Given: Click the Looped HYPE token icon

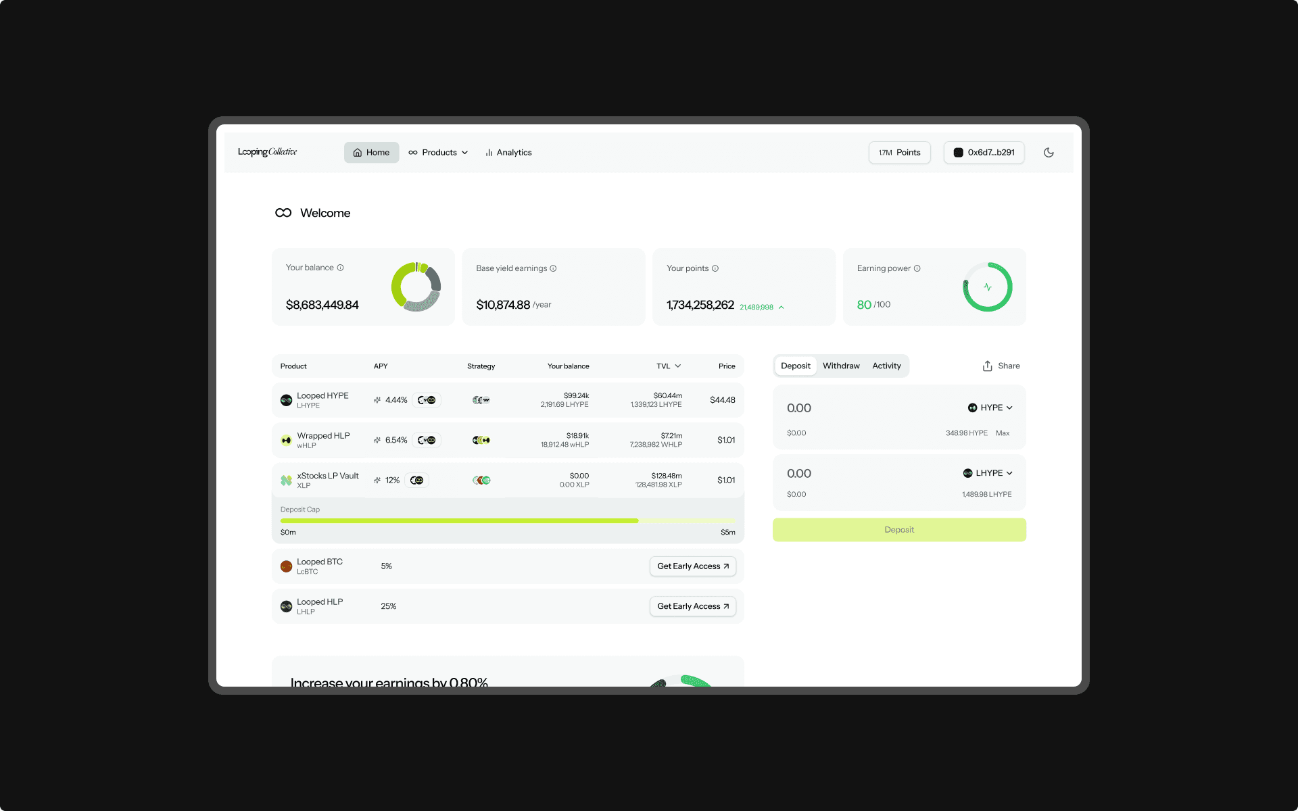Looking at the screenshot, I should point(286,400).
